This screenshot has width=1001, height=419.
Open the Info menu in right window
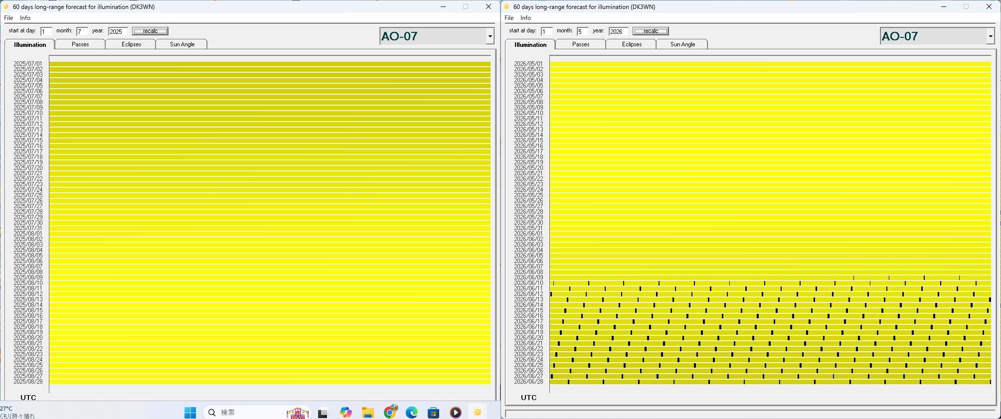pyautogui.click(x=525, y=18)
